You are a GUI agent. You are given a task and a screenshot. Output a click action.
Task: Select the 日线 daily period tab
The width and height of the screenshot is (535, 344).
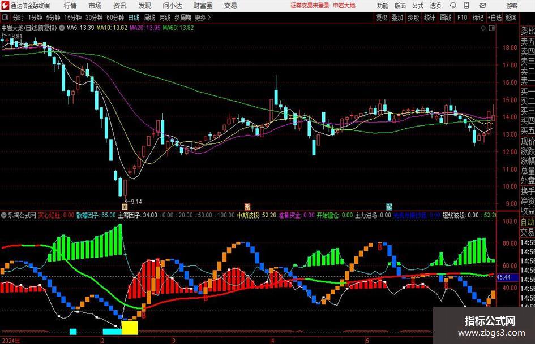[x=134, y=18]
